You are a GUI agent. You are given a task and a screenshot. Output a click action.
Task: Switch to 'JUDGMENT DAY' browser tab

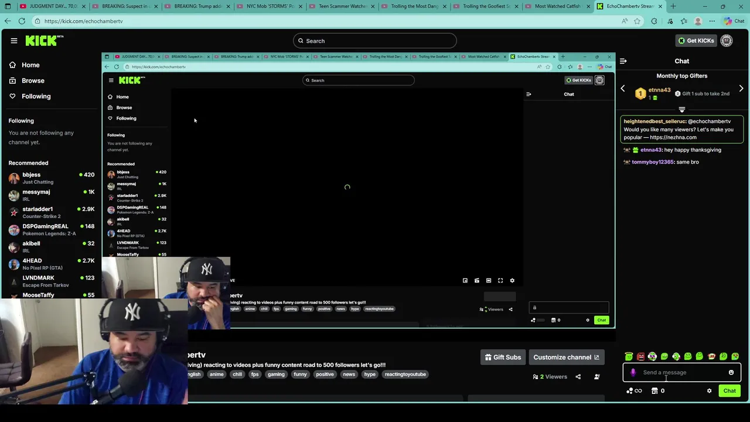52,6
